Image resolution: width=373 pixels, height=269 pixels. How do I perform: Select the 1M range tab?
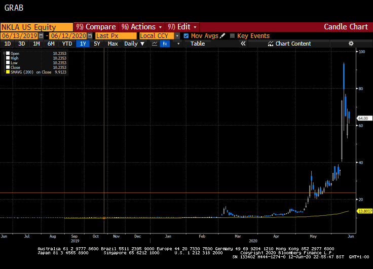coord(36,44)
